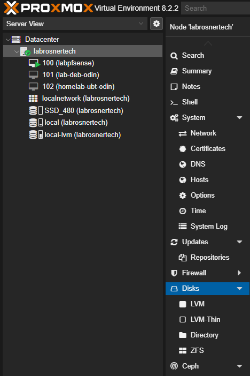Click the Hosts globe icon
The height and width of the screenshot is (376, 250).
tap(183, 180)
